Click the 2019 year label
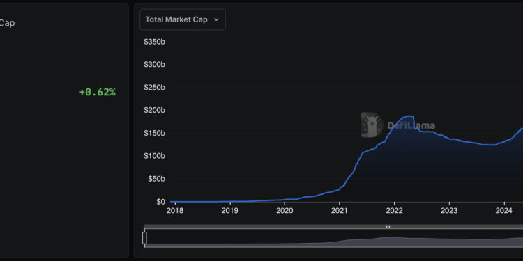The image size is (523, 261). click(x=230, y=211)
